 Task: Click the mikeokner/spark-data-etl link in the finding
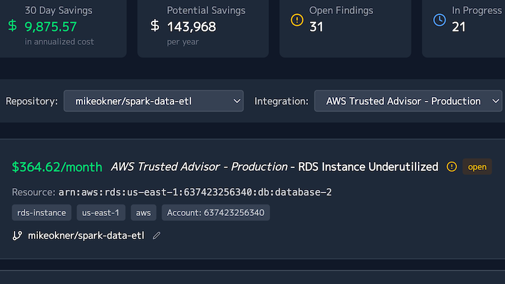click(86, 235)
